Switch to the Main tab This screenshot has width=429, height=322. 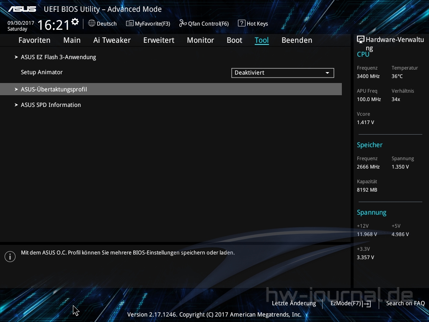72,40
